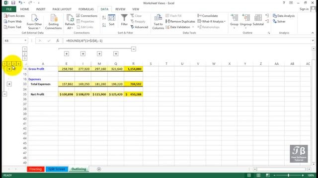Click the Save icon in quick access toolbar

coord(13,2)
